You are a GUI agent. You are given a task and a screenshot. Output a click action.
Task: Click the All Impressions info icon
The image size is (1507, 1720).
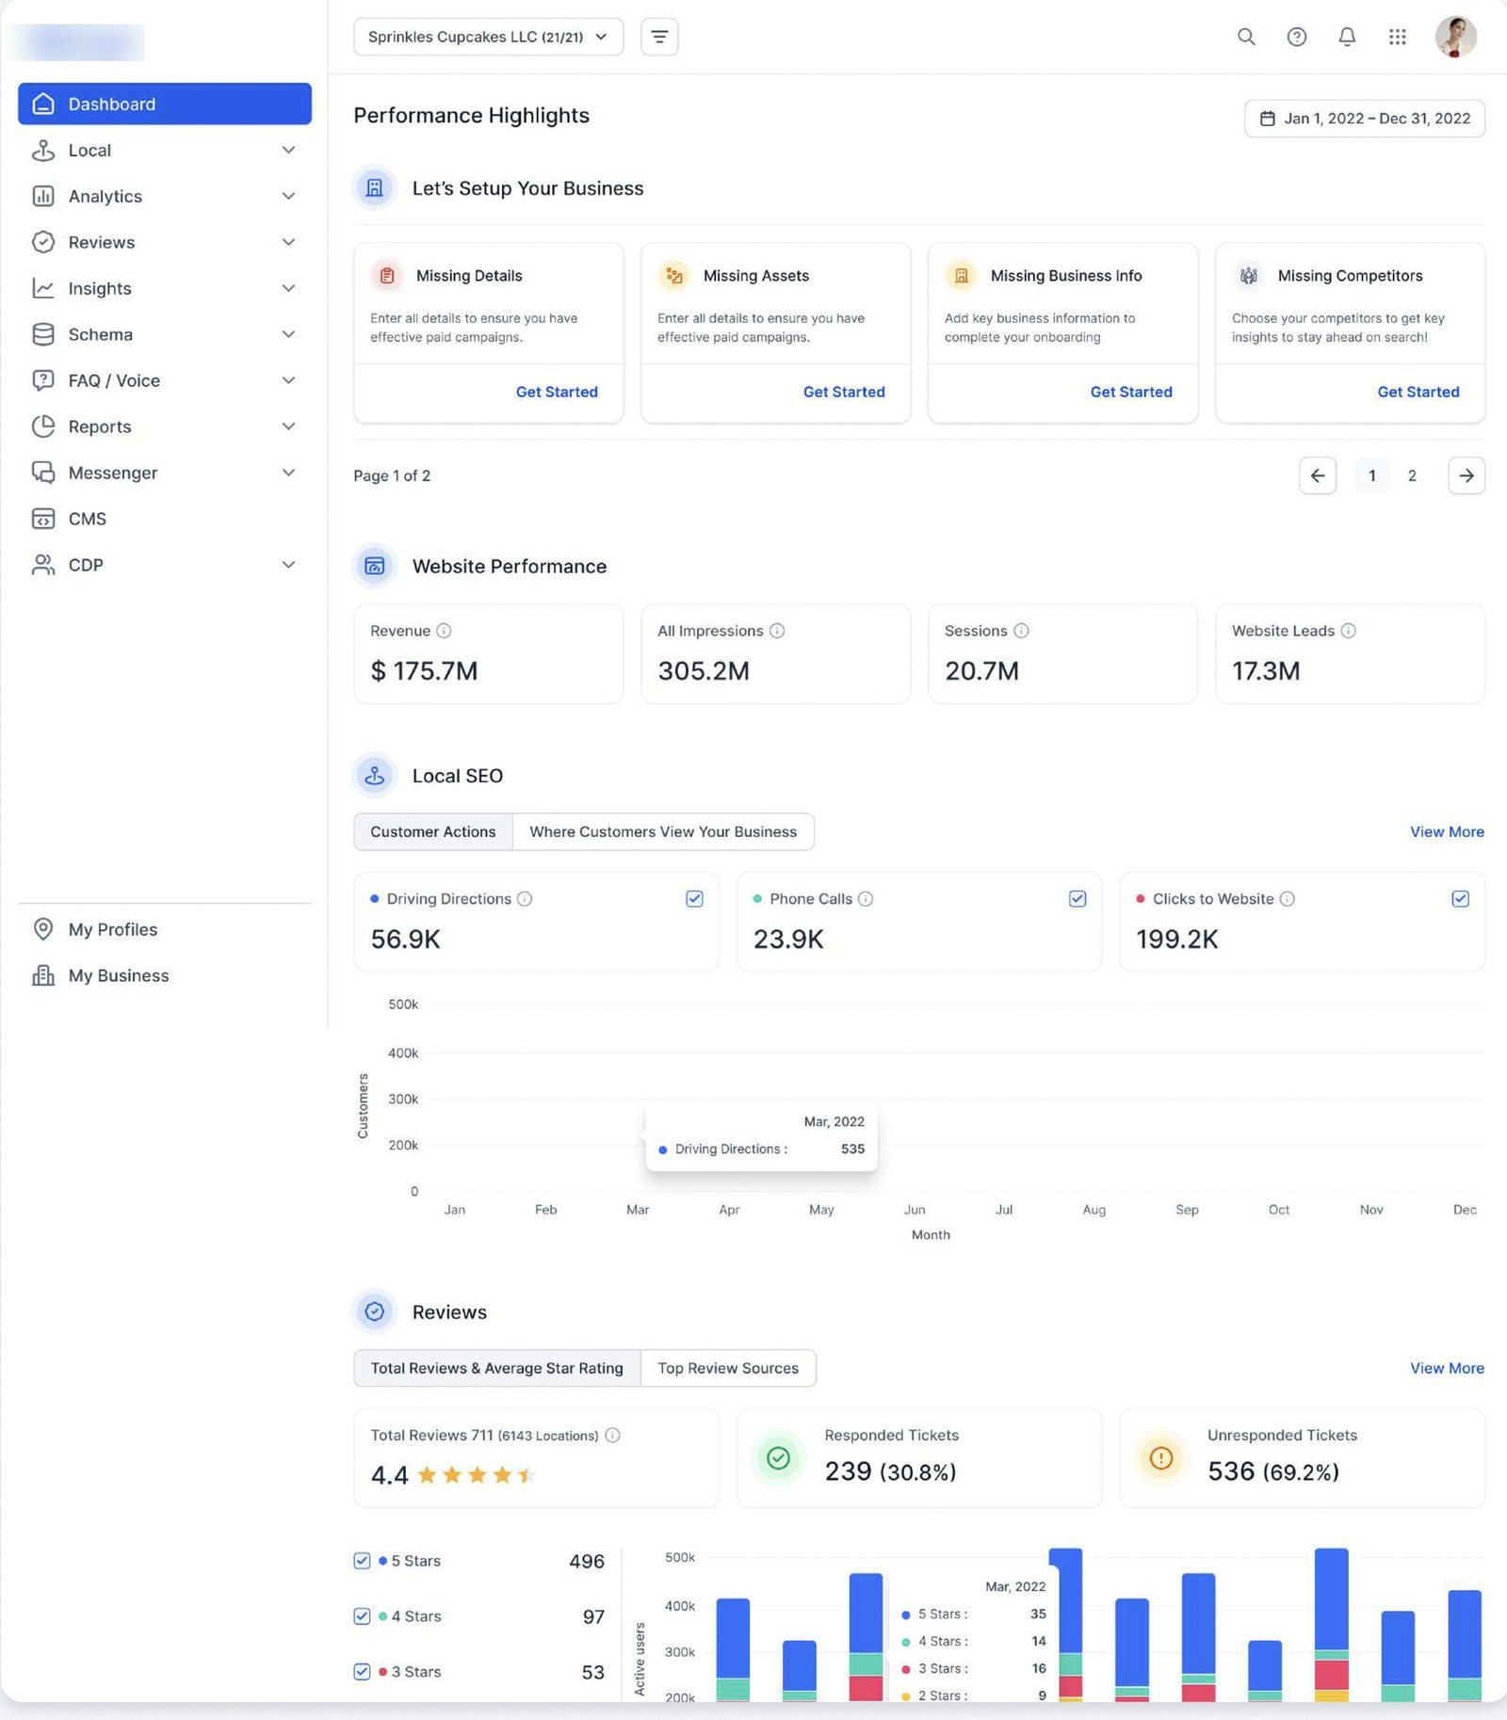tap(777, 631)
